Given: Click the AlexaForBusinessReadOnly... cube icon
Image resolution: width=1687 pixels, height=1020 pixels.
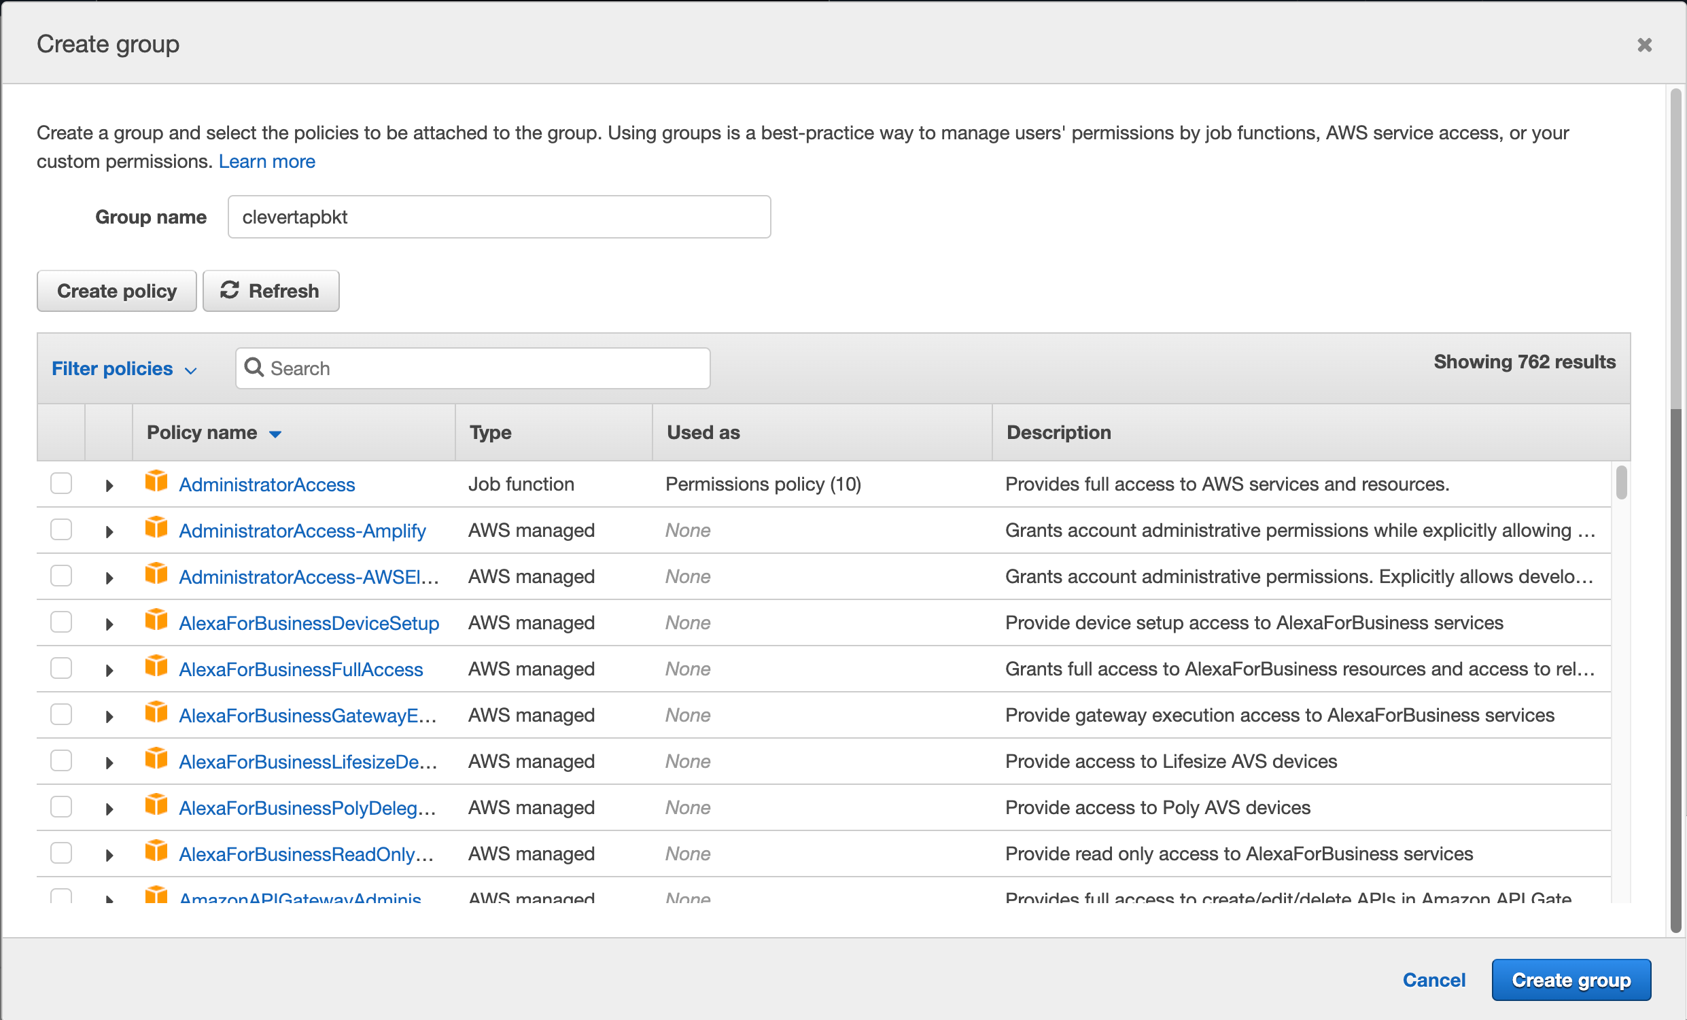Looking at the screenshot, I should click(156, 851).
